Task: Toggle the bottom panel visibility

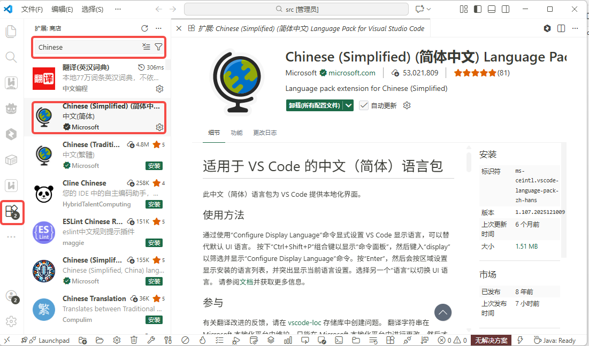Action: coord(492,9)
